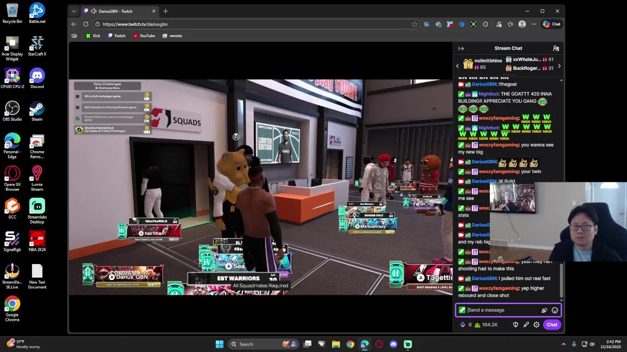Image resolution: width=627 pixels, height=352 pixels.
Task: Click the chat identity badge in message box
Action: pyautogui.click(x=462, y=310)
